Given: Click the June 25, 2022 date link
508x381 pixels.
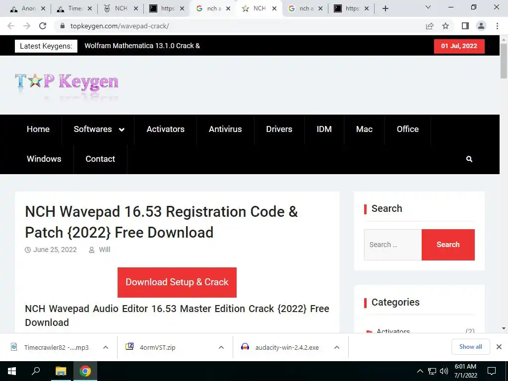Looking at the screenshot, I should point(55,250).
